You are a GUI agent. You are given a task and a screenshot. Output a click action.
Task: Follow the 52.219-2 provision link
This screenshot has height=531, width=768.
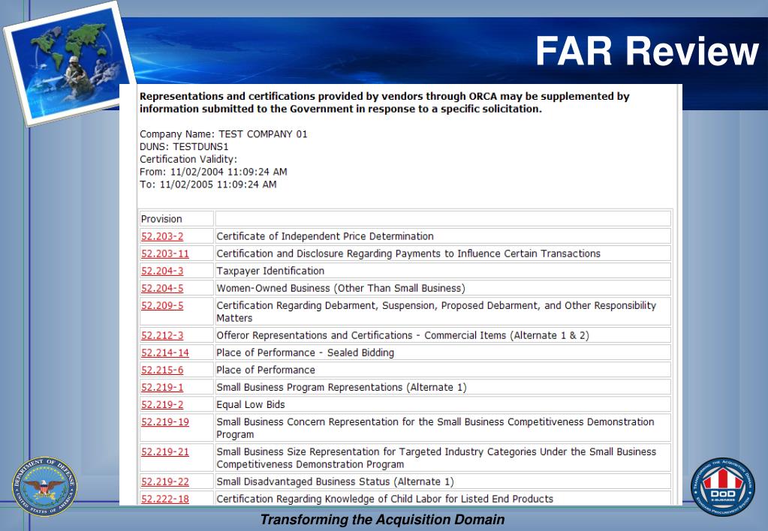[162, 405]
